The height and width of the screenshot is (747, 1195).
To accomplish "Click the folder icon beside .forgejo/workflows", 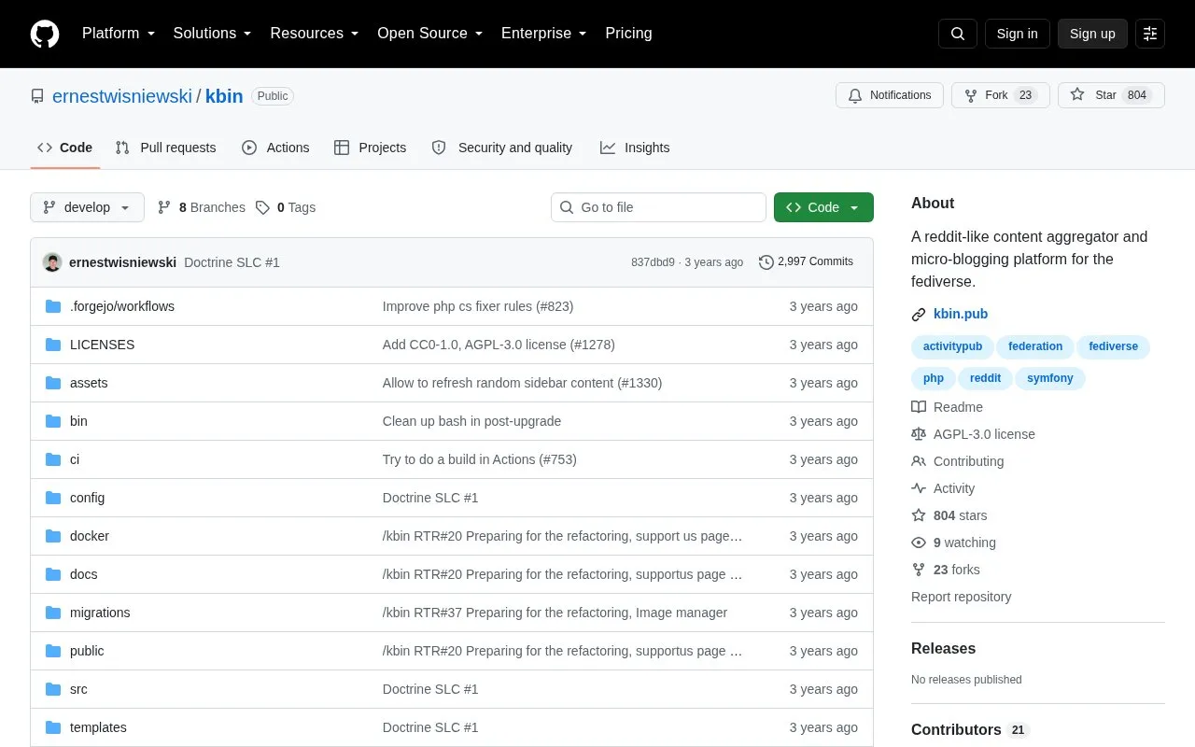I will (x=53, y=306).
